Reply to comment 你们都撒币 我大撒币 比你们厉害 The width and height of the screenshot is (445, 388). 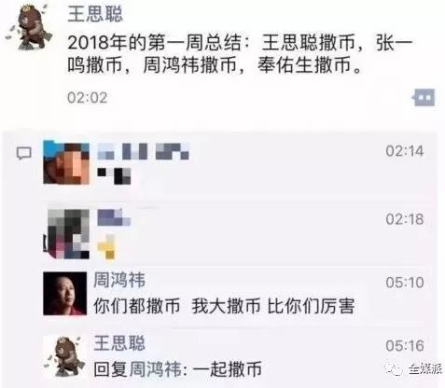click(224, 306)
